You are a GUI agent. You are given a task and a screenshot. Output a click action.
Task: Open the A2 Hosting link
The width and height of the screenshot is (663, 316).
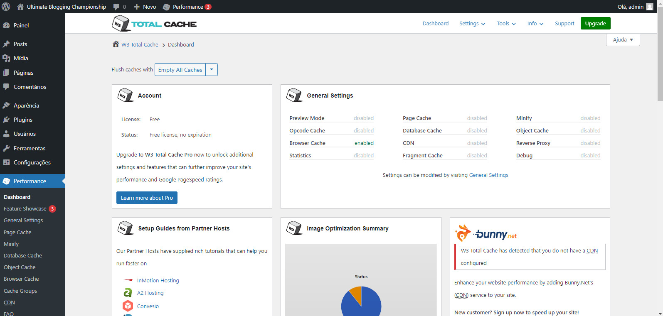pyautogui.click(x=150, y=293)
